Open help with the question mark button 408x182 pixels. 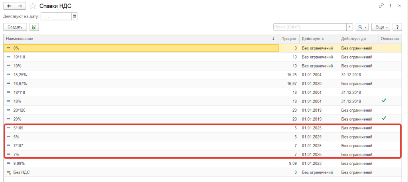[x=396, y=27]
